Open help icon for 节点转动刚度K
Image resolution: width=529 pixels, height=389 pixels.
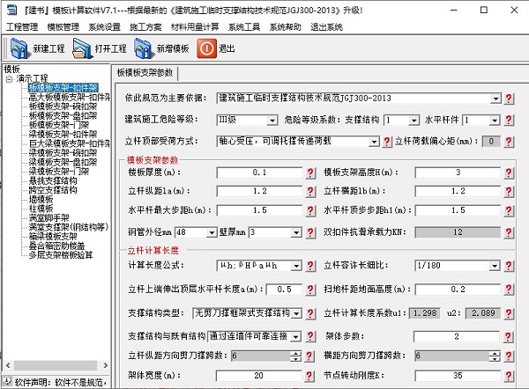click(509, 376)
